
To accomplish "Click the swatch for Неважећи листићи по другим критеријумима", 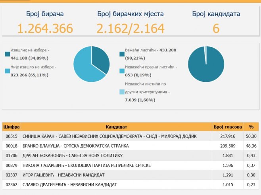I will [x=122, y=92].
